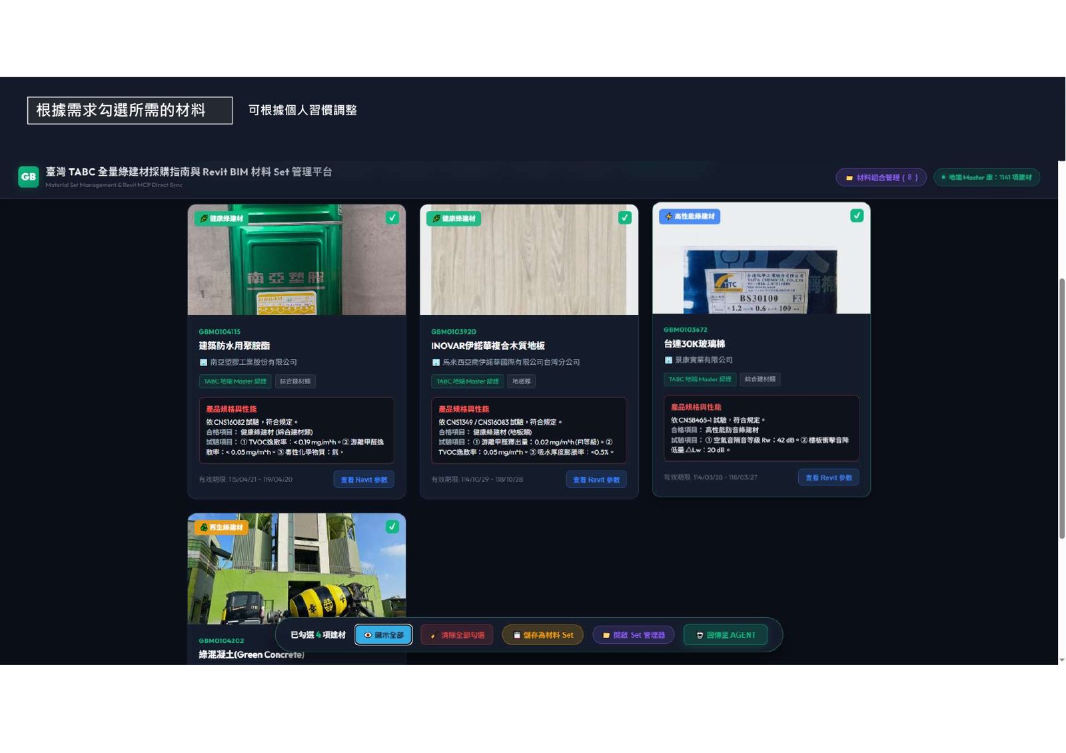Click the page vertical scrollbar
1066x753 pixels.
(1062, 409)
